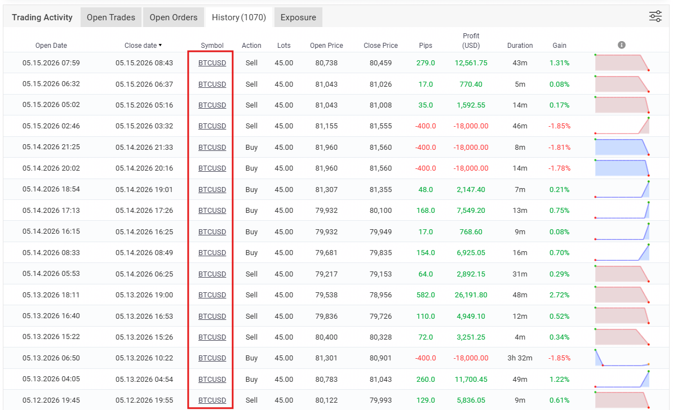The height and width of the screenshot is (410, 673).
Task: View mini chart for 26,191.80 profit trade
Action: pos(622,295)
